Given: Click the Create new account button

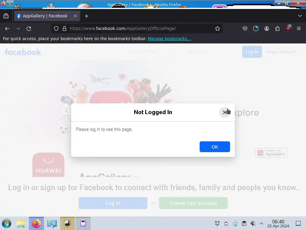Looking at the screenshot, I should coord(193,203).
